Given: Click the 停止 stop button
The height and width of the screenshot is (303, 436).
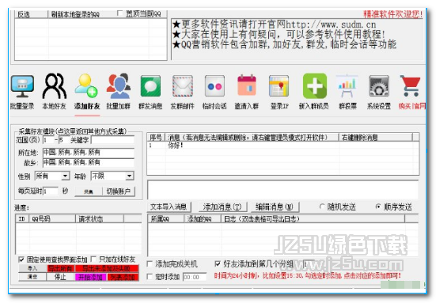Looking at the screenshot, I should click(60, 277).
